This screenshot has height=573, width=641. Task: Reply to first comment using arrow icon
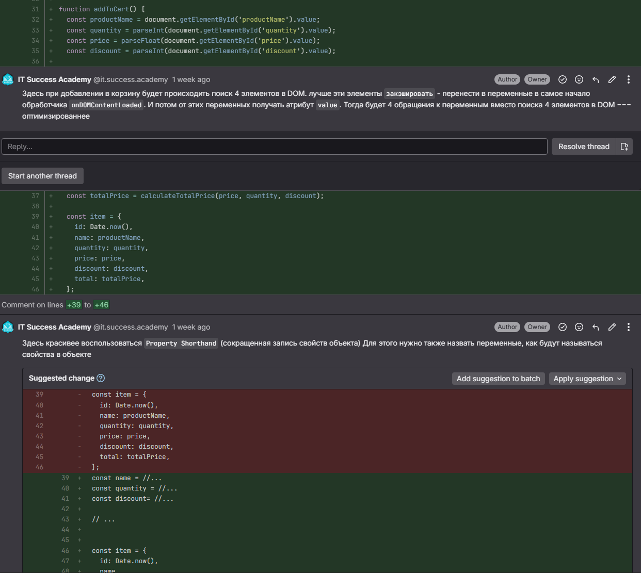[596, 79]
